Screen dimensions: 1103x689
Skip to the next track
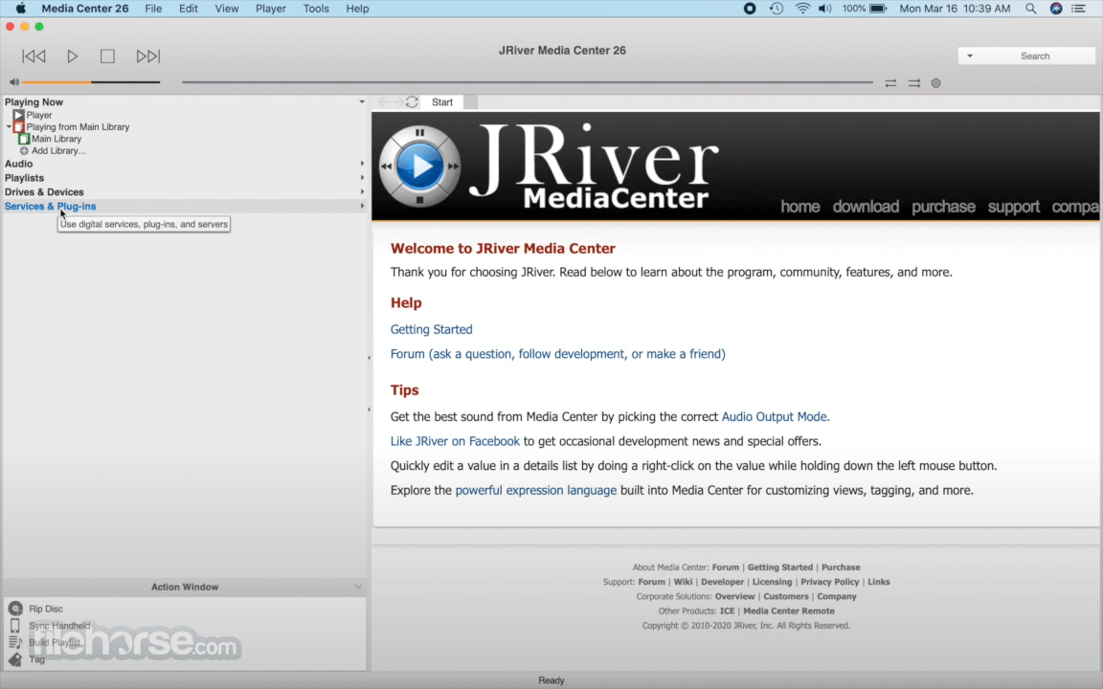[147, 56]
